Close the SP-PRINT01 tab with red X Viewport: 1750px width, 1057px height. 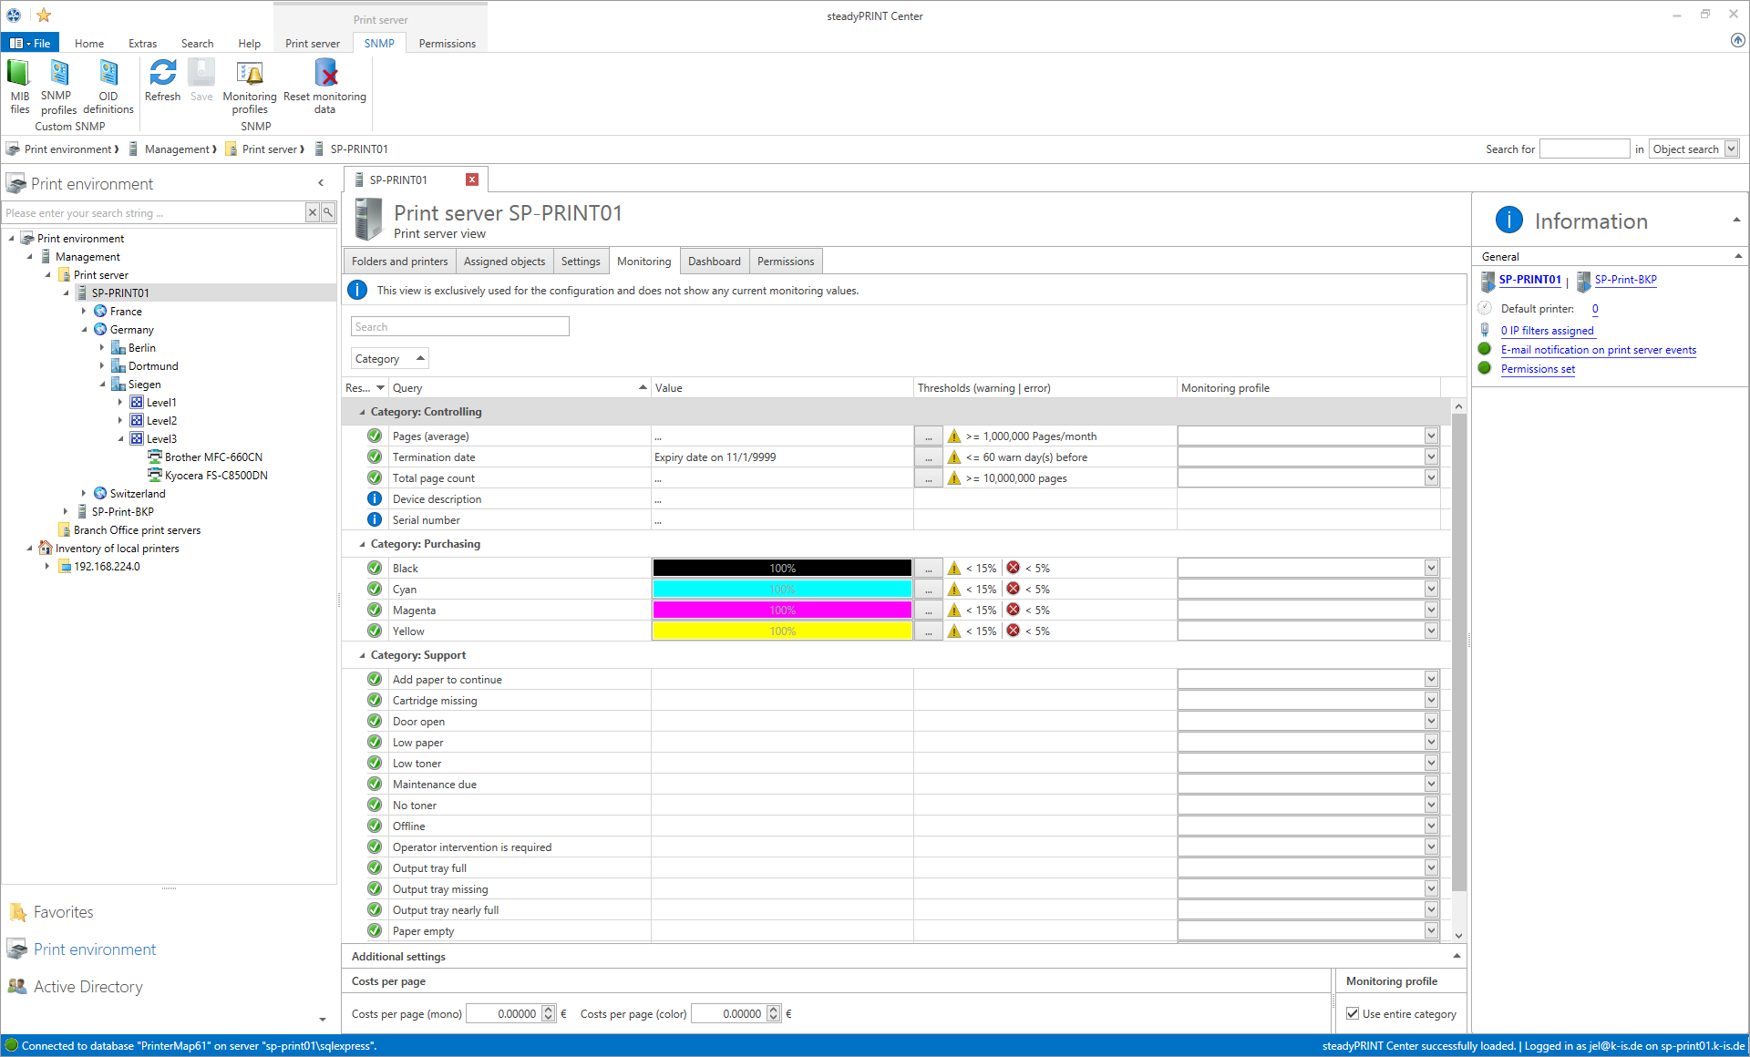click(x=472, y=180)
